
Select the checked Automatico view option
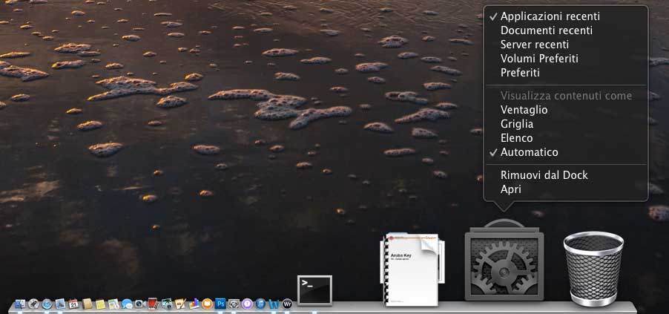tap(529, 152)
